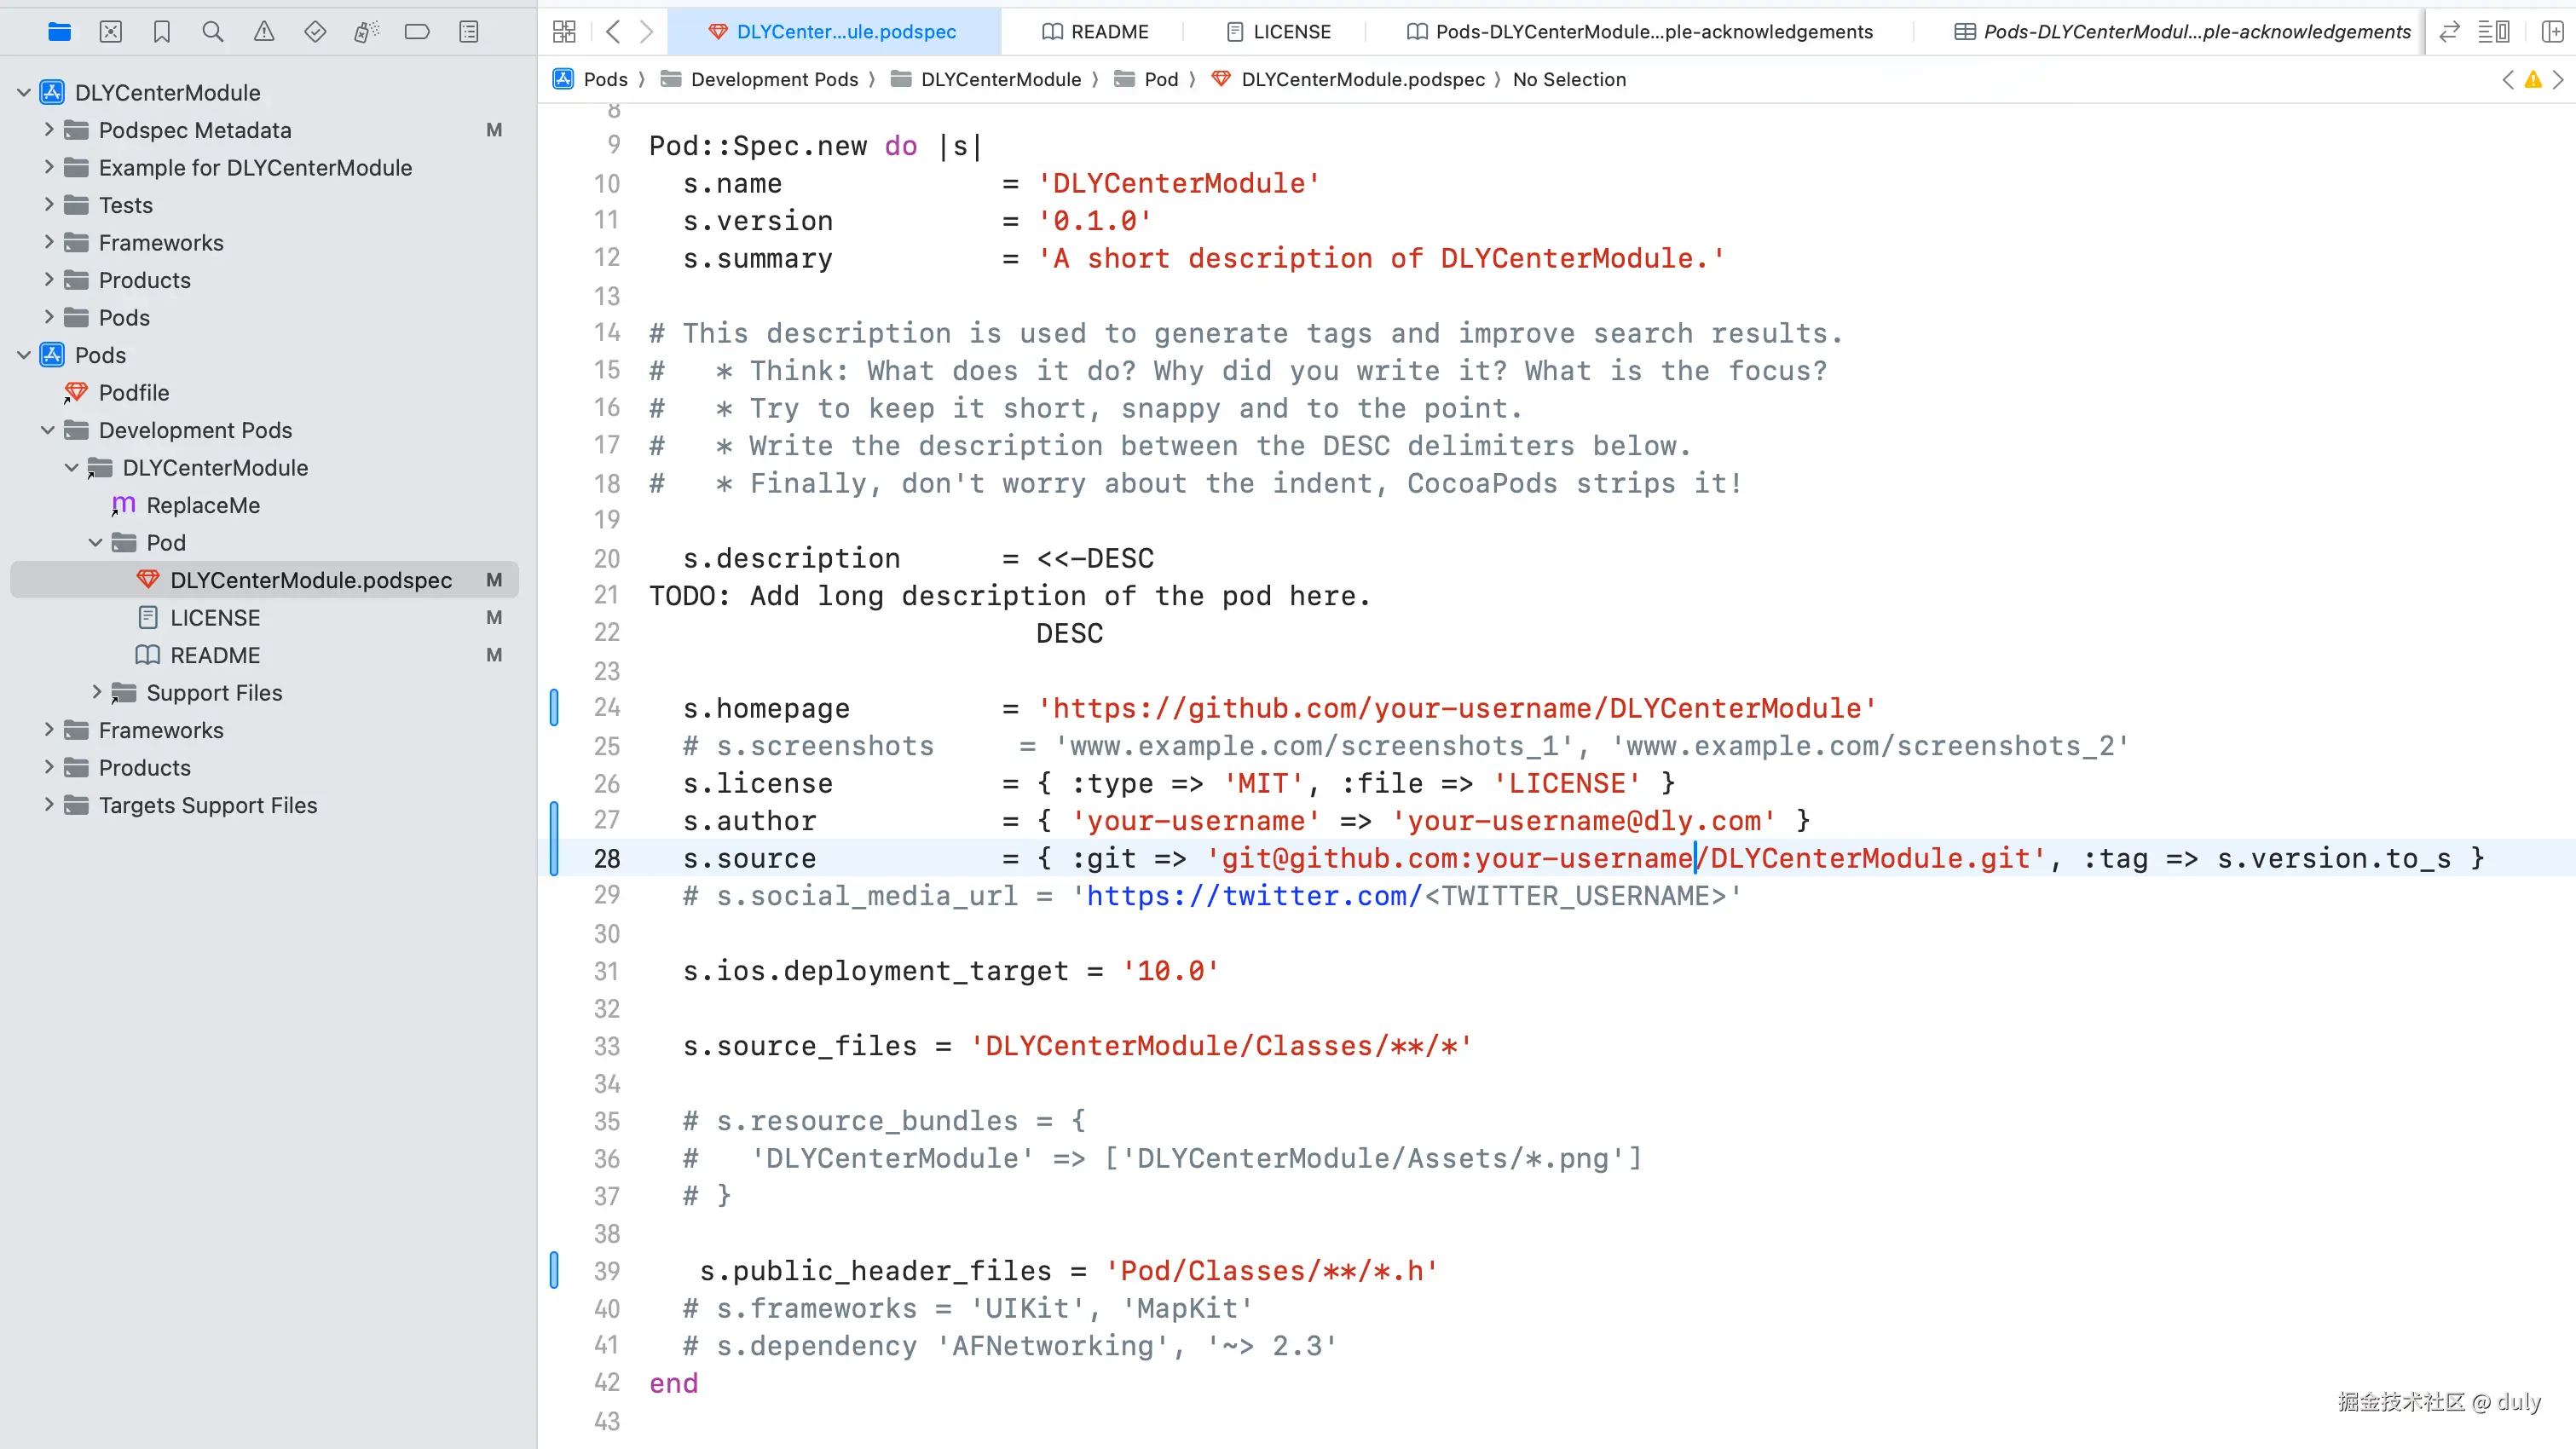Switch to the README tab
The image size is (2576, 1449).
[1095, 32]
